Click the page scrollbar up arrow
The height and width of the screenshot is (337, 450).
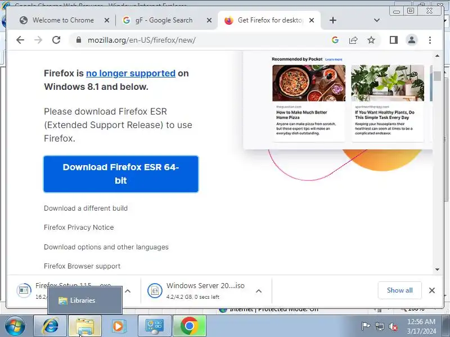pyautogui.click(x=437, y=56)
